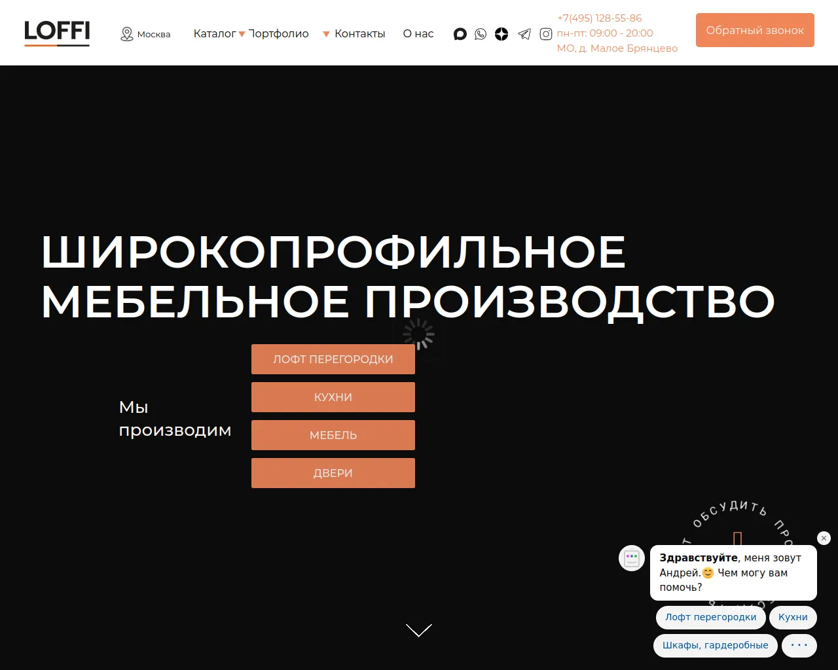Click the round compass-style social icon
838x670 pixels.
(501, 34)
